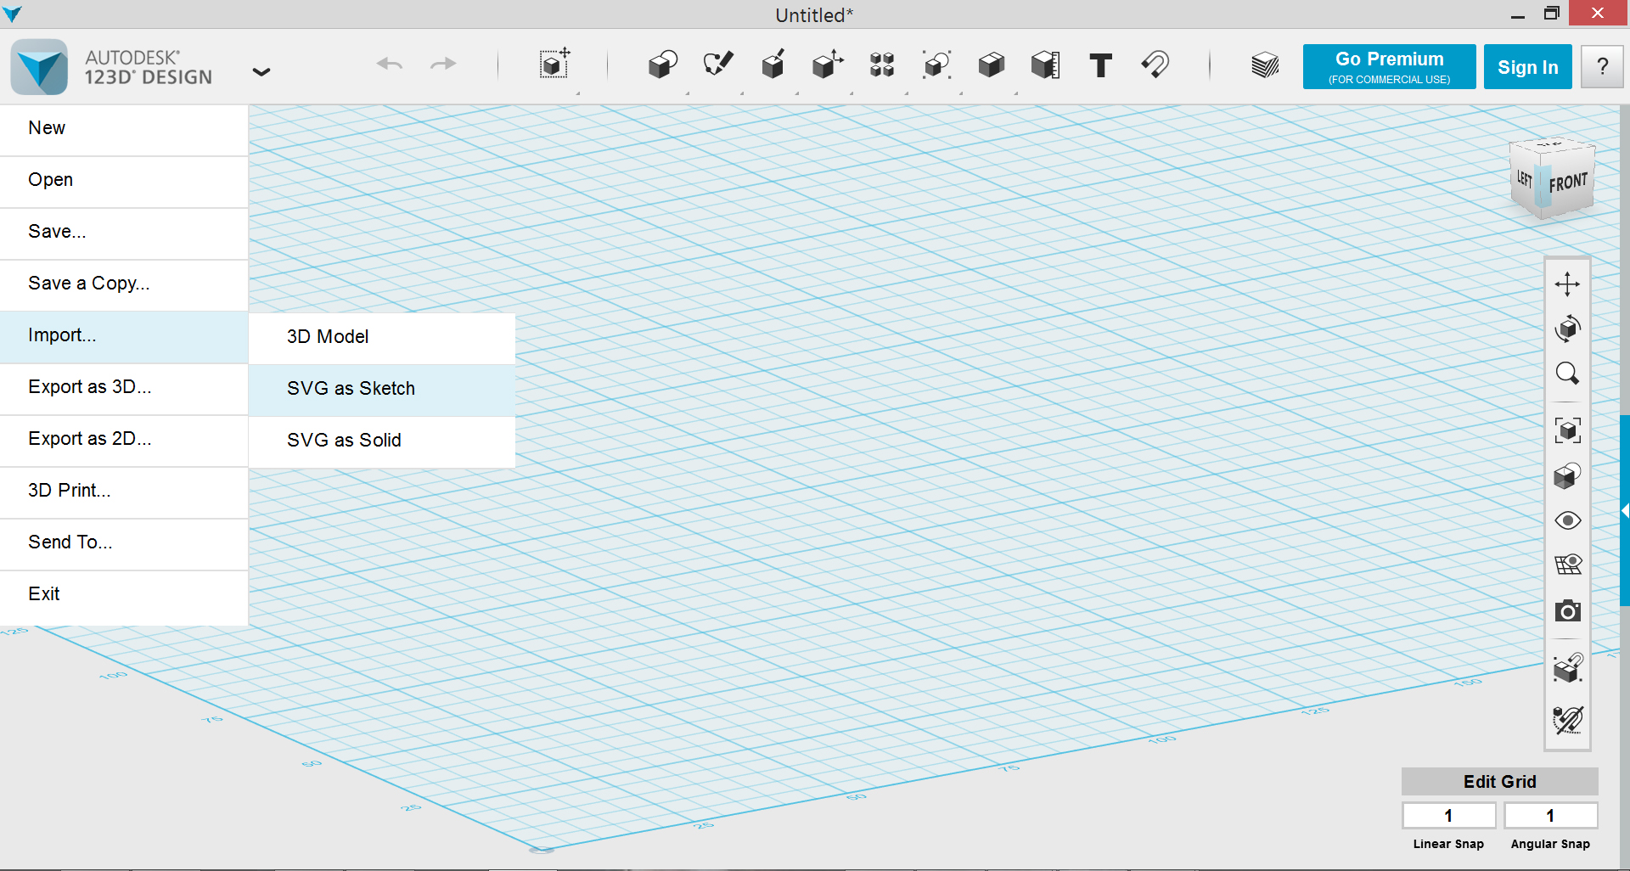Open the Modify tool menu
The height and width of the screenshot is (871, 1630).
[827, 65]
